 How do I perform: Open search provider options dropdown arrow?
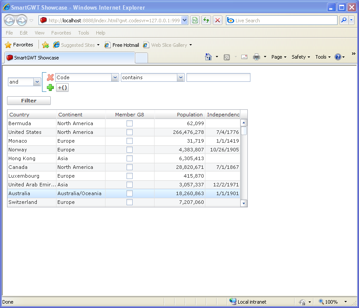click(x=352, y=21)
